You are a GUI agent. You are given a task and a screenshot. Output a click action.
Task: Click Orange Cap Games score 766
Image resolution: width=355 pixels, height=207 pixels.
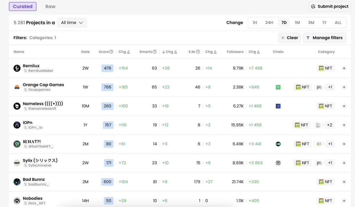(107, 87)
